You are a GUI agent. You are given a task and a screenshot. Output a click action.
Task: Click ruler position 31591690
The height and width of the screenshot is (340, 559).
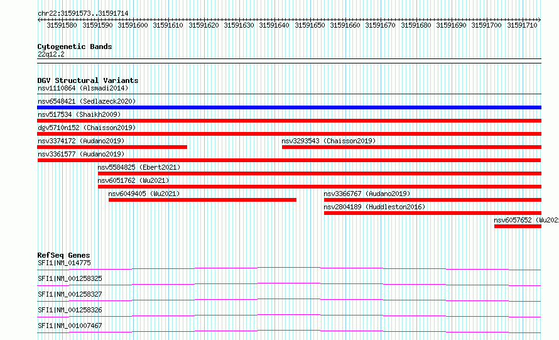point(452,25)
